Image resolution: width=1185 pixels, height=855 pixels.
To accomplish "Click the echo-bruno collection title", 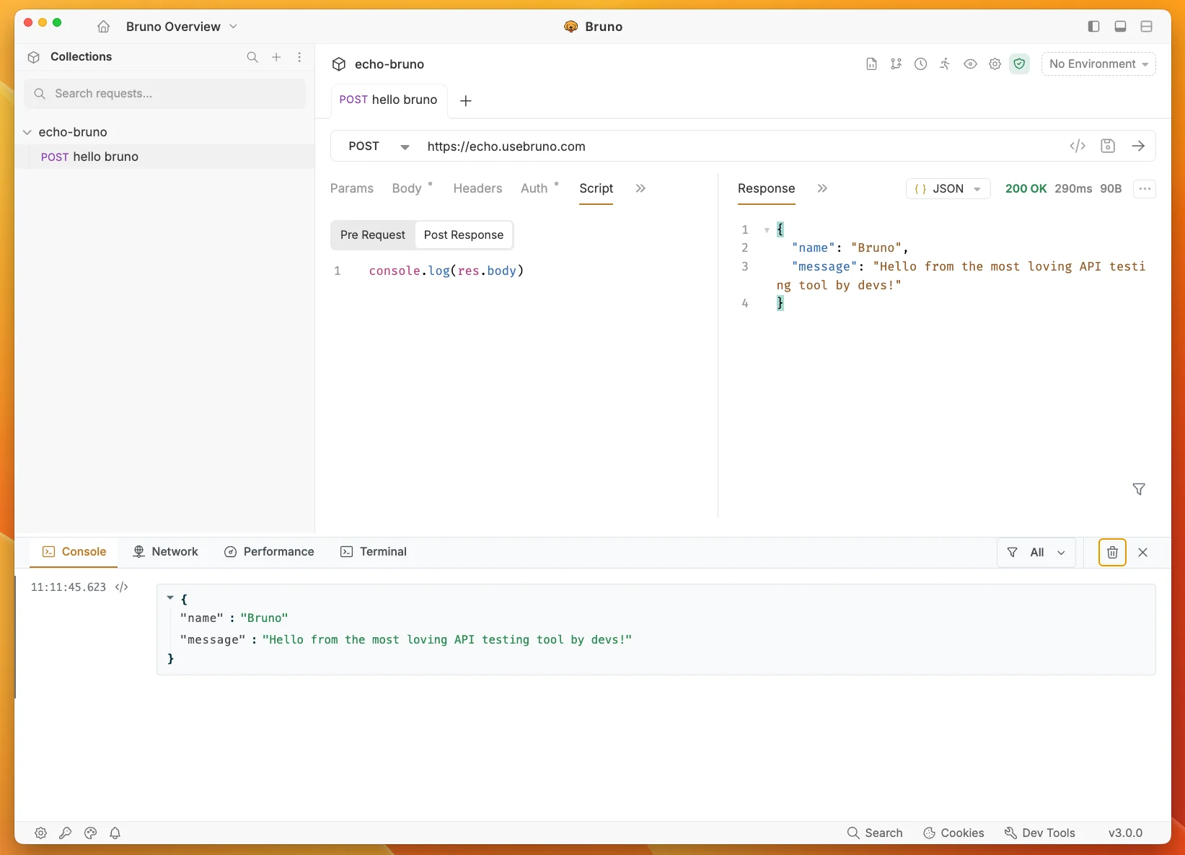I will pyautogui.click(x=389, y=64).
